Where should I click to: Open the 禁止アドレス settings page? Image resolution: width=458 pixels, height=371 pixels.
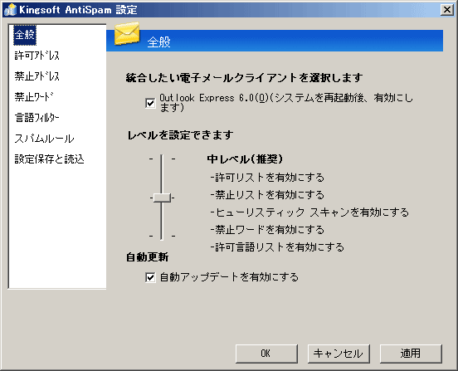(x=37, y=76)
